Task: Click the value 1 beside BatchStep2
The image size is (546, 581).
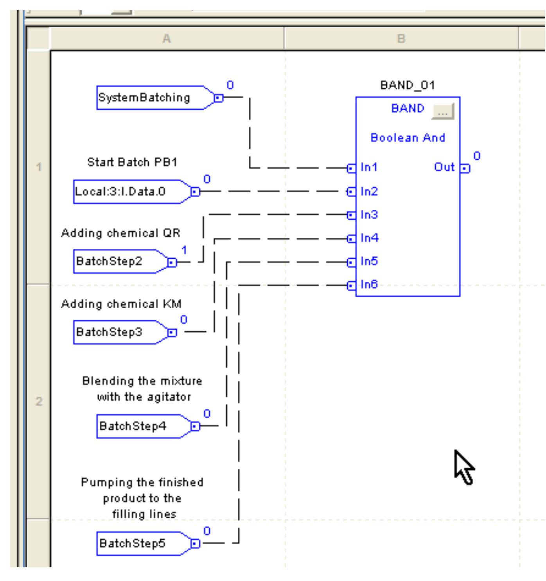Action: click(x=184, y=250)
